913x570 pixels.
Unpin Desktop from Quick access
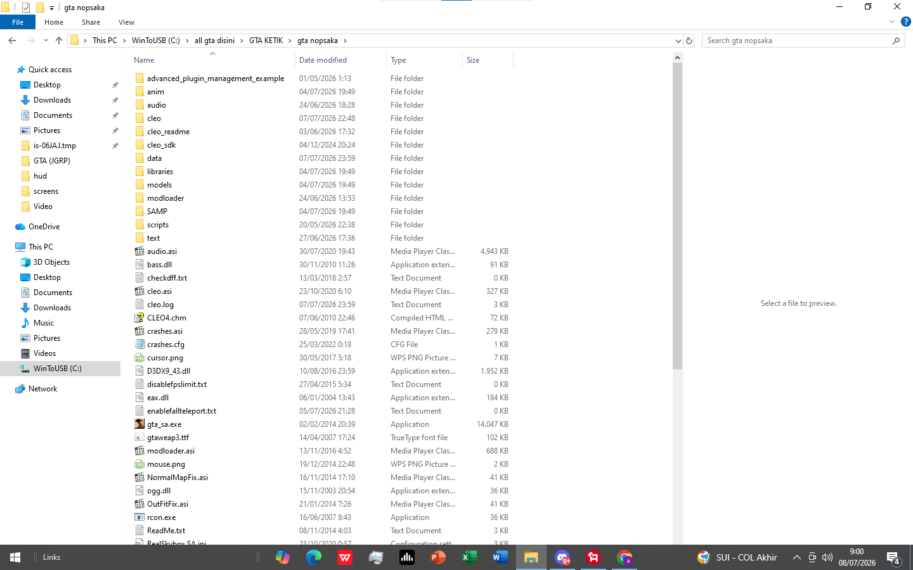click(115, 85)
